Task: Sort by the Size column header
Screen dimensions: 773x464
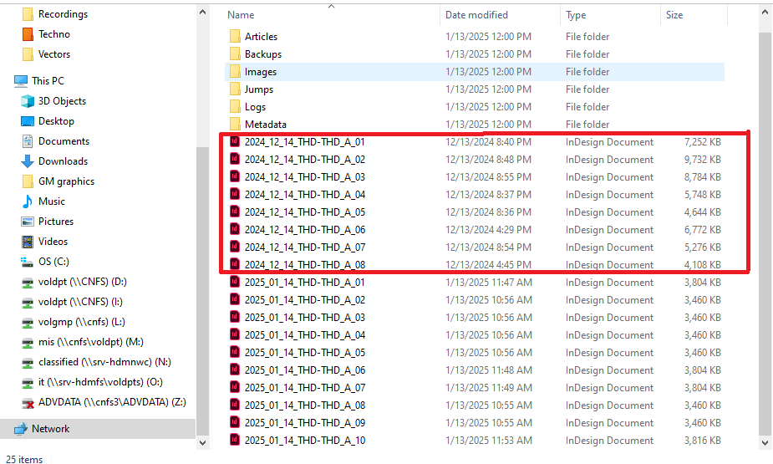Action: click(x=674, y=15)
